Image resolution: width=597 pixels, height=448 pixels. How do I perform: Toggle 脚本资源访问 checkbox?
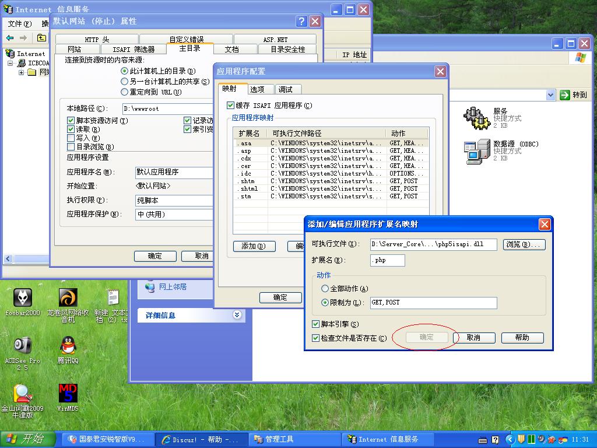tap(71, 120)
